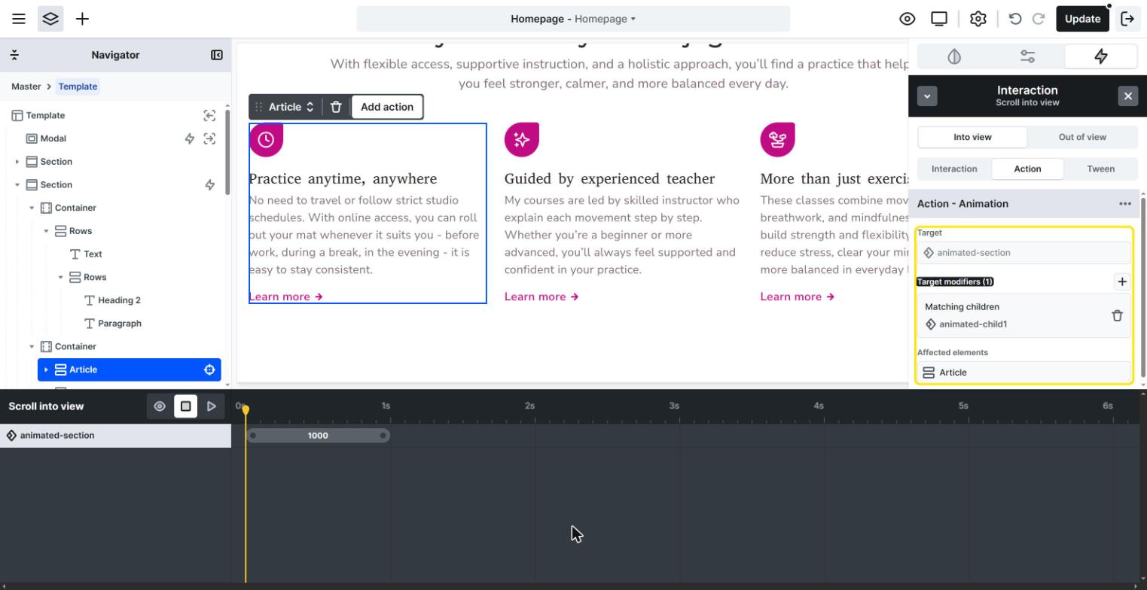The image size is (1147, 590).
Task: Toggle the layers Navigator panel icon
Action: pos(50,19)
